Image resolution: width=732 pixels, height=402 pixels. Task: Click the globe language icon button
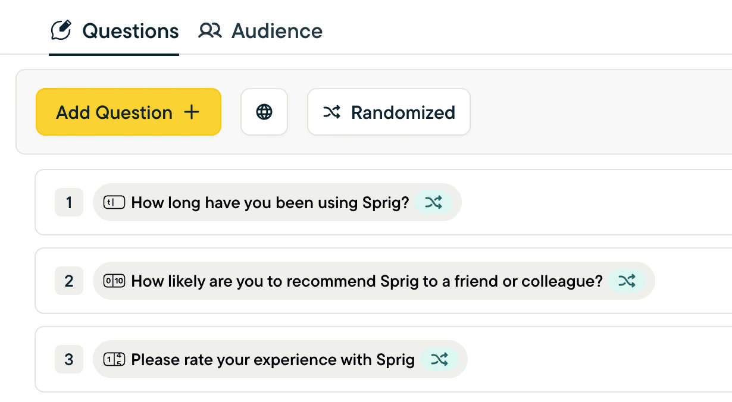pyautogui.click(x=264, y=112)
